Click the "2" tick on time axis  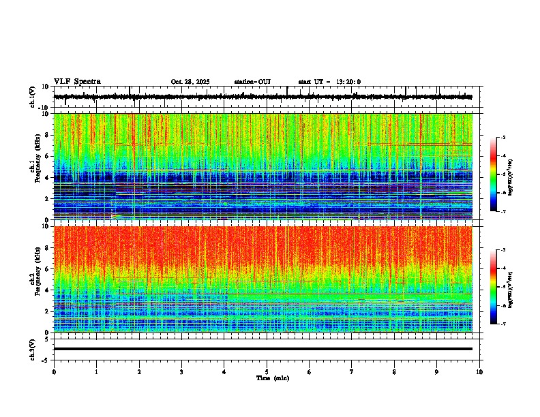click(139, 372)
